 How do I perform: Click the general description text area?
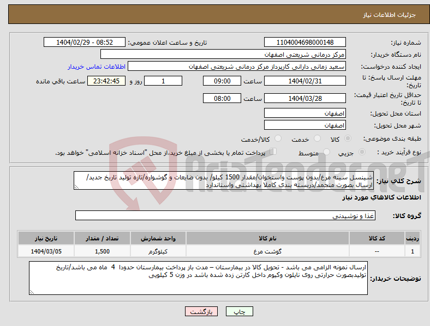(224, 180)
